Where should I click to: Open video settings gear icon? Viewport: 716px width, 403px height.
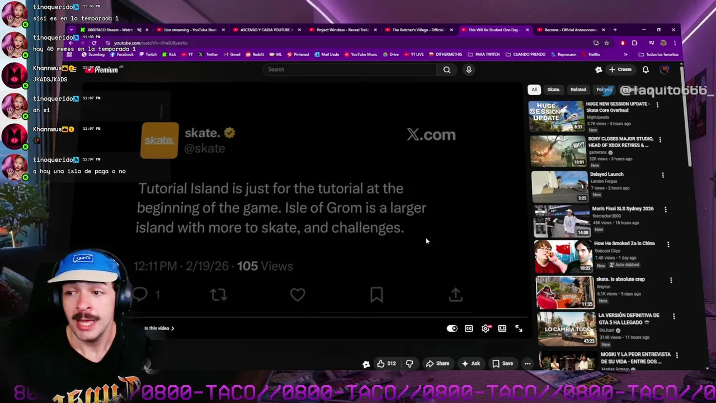point(486,329)
